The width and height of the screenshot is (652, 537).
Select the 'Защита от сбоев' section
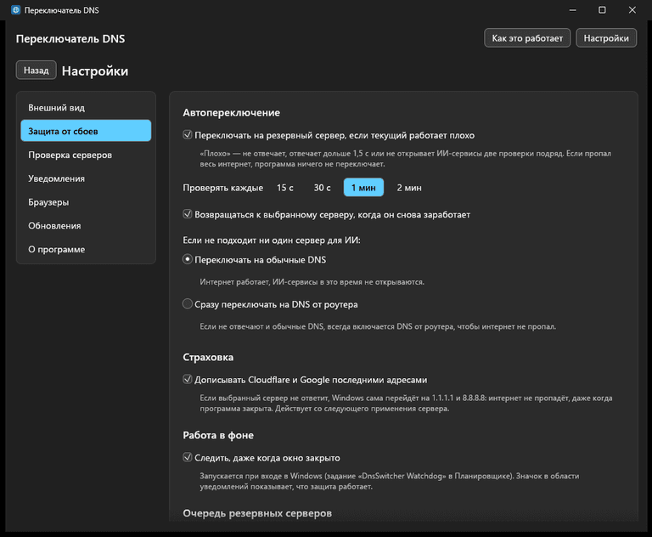coord(86,131)
